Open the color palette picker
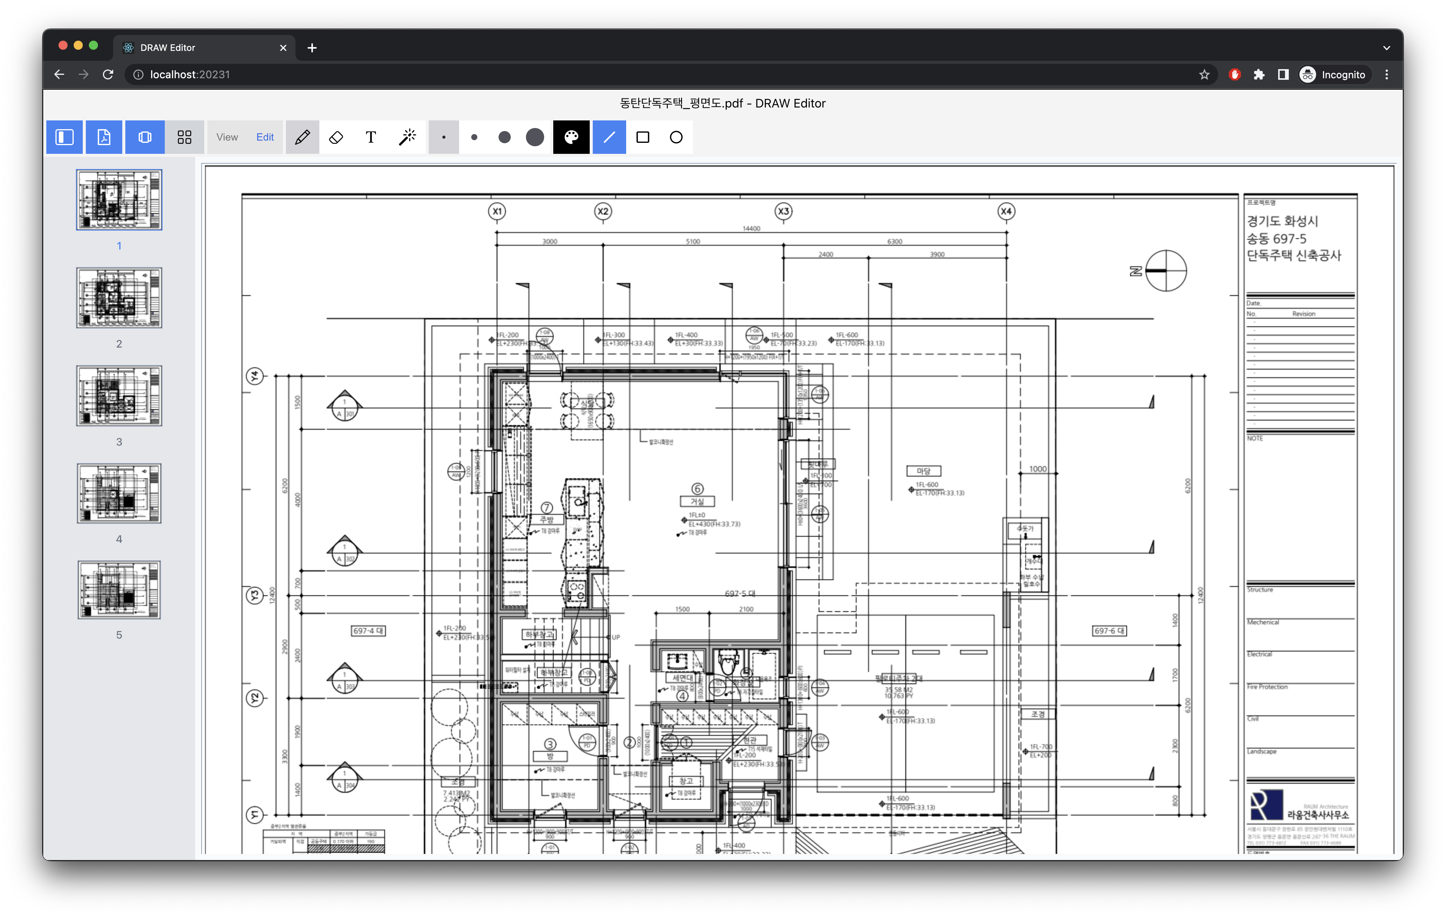The width and height of the screenshot is (1446, 917). click(x=570, y=137)
